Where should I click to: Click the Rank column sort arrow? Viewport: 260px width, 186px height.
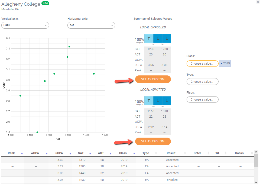(22, 154)
